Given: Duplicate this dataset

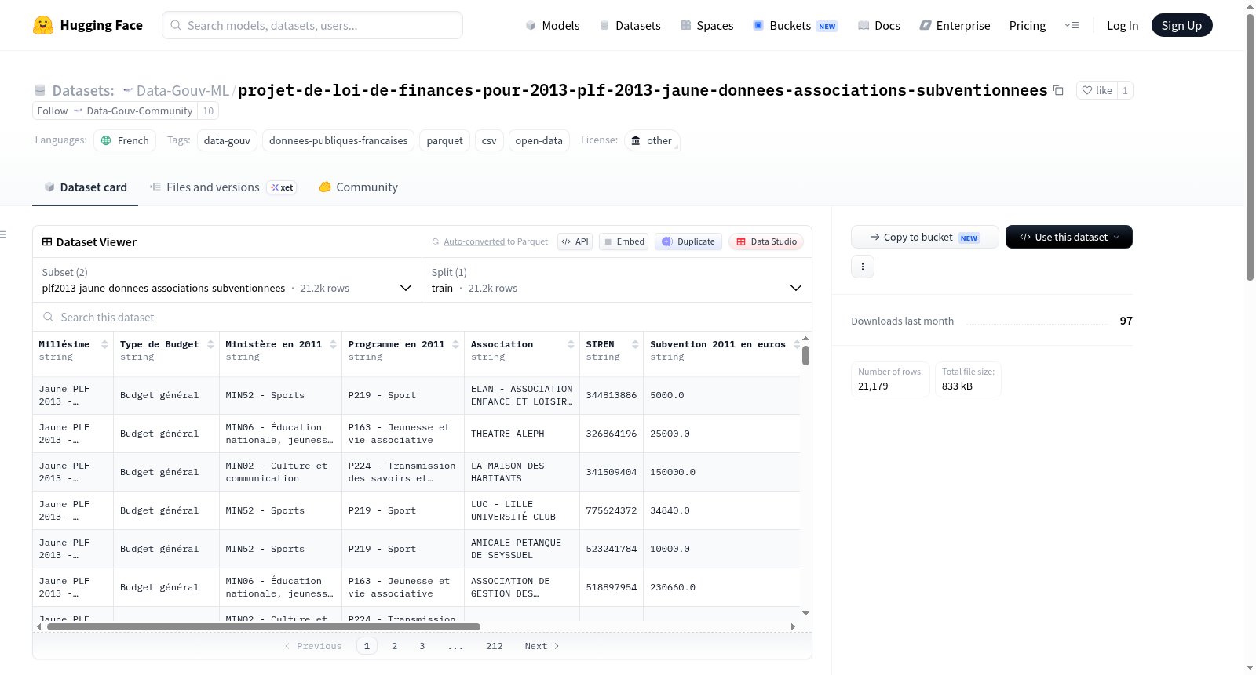Looking at the screenshot, I should (688, 241).
